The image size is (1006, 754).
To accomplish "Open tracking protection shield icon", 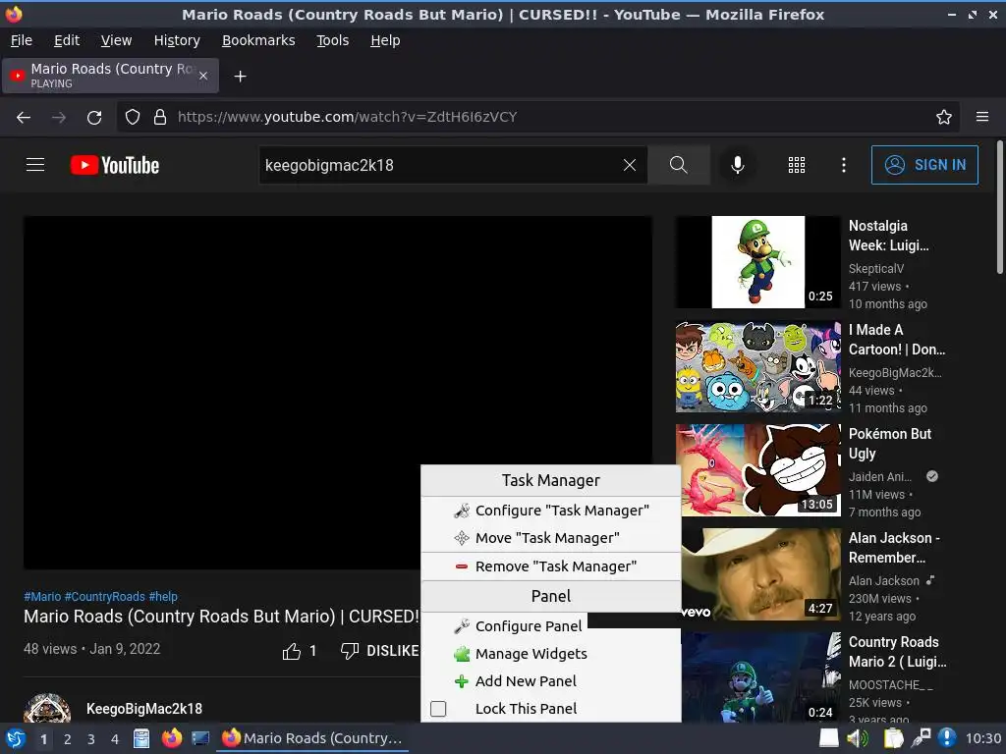I will 133,118.
